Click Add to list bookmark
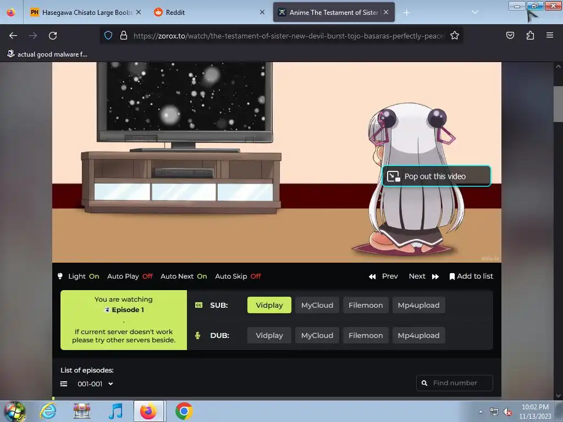563x422 pixels. tap(471, 276)
